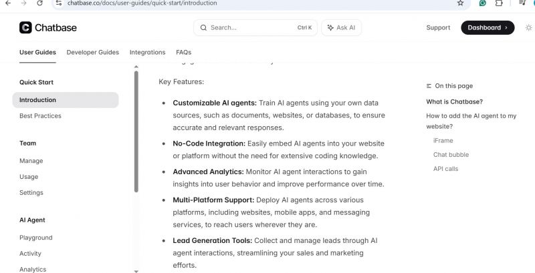
Task: Jump to iFrame section link
Action: pyautogui.click(x=443, y=140)
